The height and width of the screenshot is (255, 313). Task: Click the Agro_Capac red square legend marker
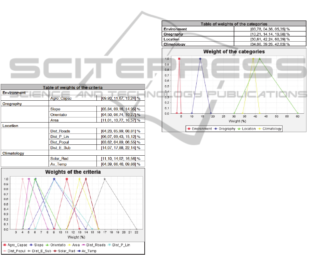(x=4, y=245)
